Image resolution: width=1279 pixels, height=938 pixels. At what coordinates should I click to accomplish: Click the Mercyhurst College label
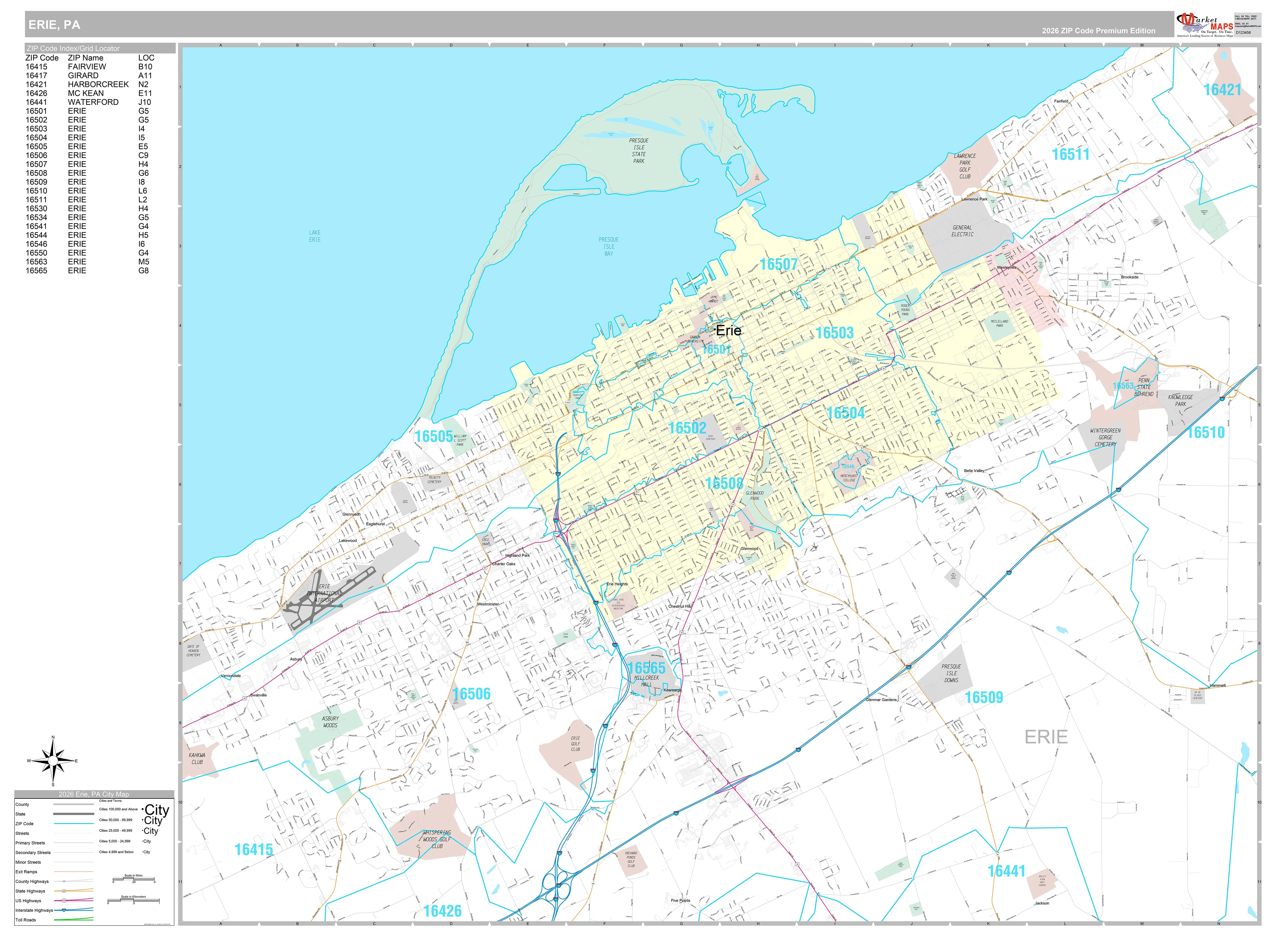(x=849, y=478)
